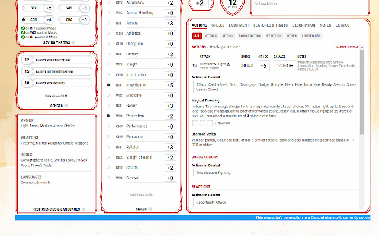Click the Languages proficiencies section
The image size is (379, 236).
56,179
